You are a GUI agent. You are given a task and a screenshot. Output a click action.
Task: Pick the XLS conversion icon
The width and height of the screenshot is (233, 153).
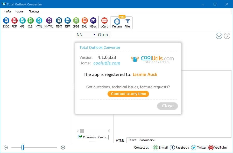pyautogui.click(x=31, y=20)
